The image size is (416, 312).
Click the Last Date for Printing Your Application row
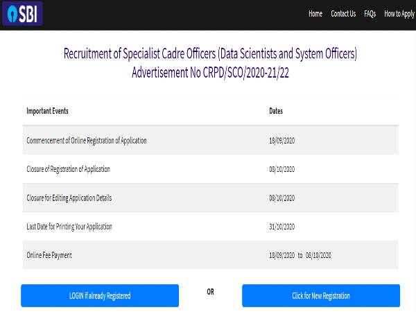pyautogui.click(x=69, y=227)
